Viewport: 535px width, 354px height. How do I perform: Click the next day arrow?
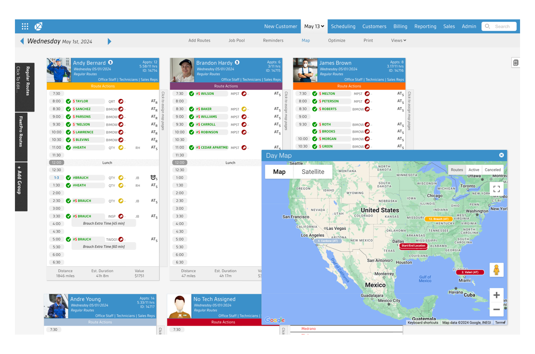pyautogui.click(x=109, y=41)
